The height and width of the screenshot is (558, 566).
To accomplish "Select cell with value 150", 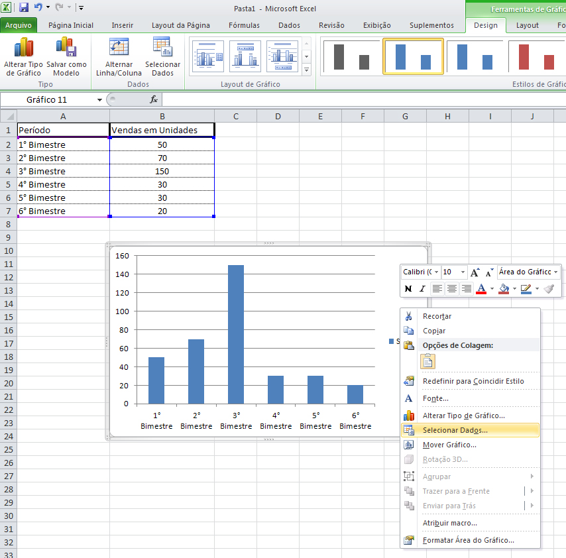I will [x=162, y=171].
